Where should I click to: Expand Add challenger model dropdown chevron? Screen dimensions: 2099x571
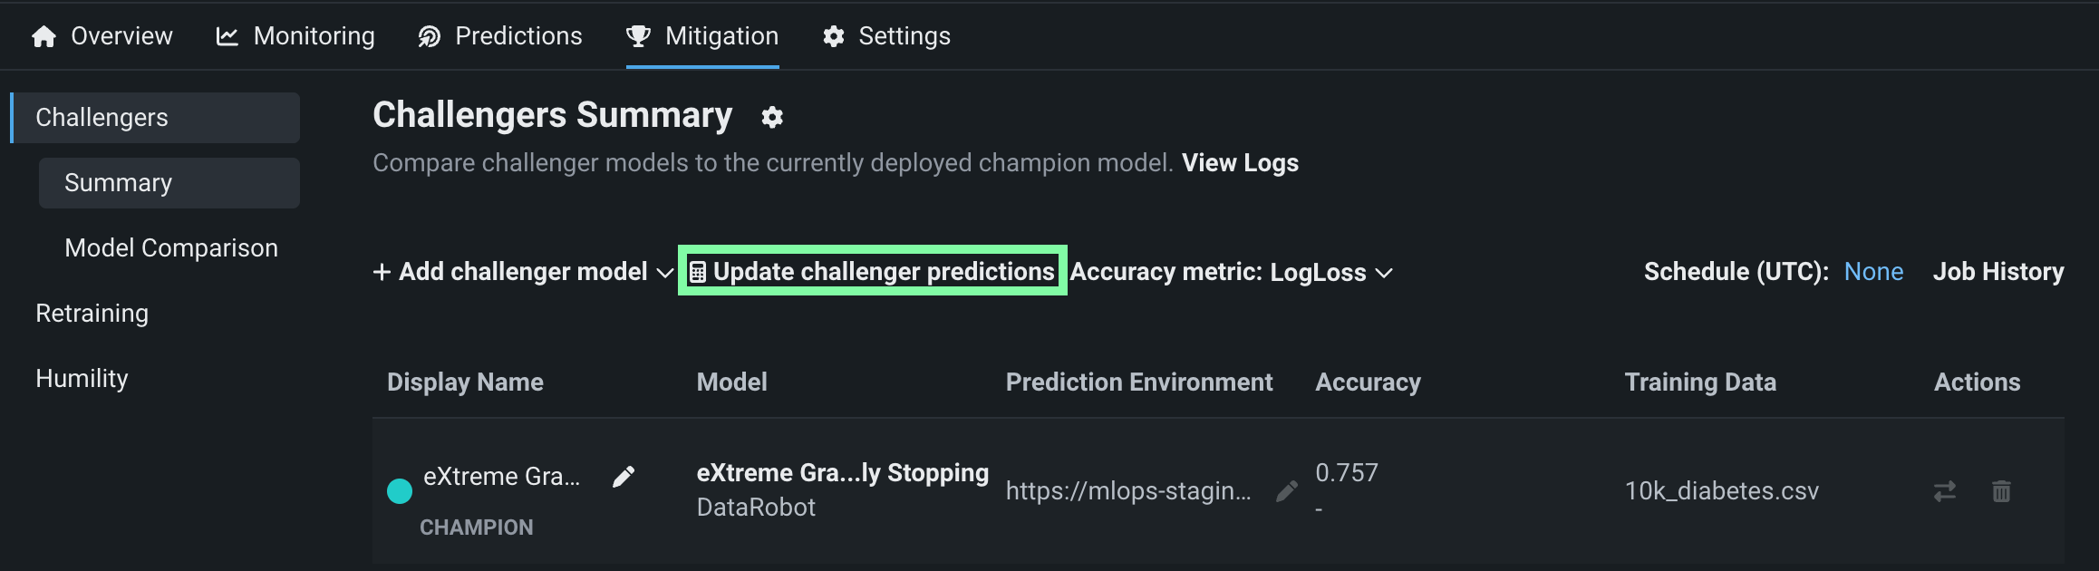point(664,273)
